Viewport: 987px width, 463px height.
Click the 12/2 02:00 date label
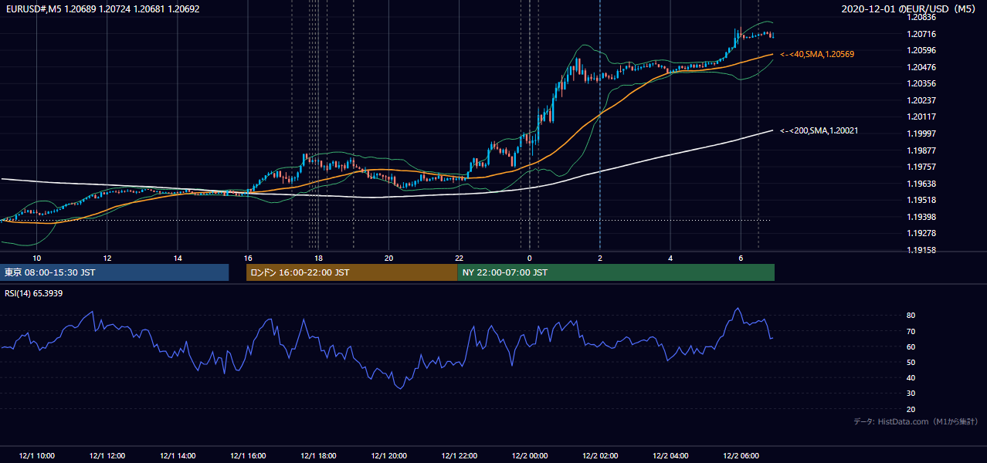[600, 455]
